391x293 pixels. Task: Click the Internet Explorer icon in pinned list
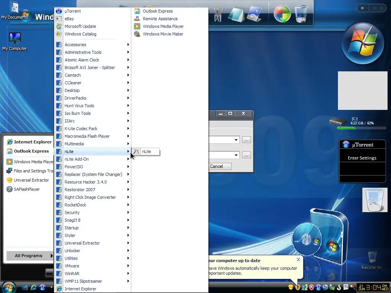click(10, 142)
